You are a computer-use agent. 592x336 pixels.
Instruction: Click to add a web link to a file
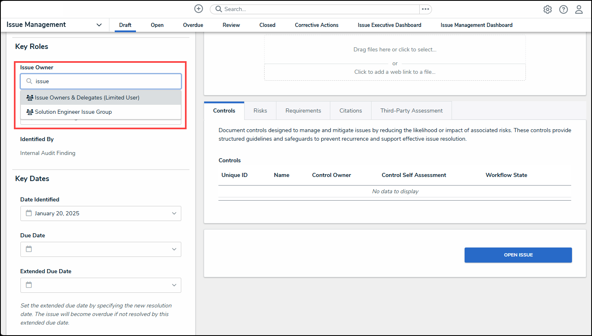tap(394, 72)
